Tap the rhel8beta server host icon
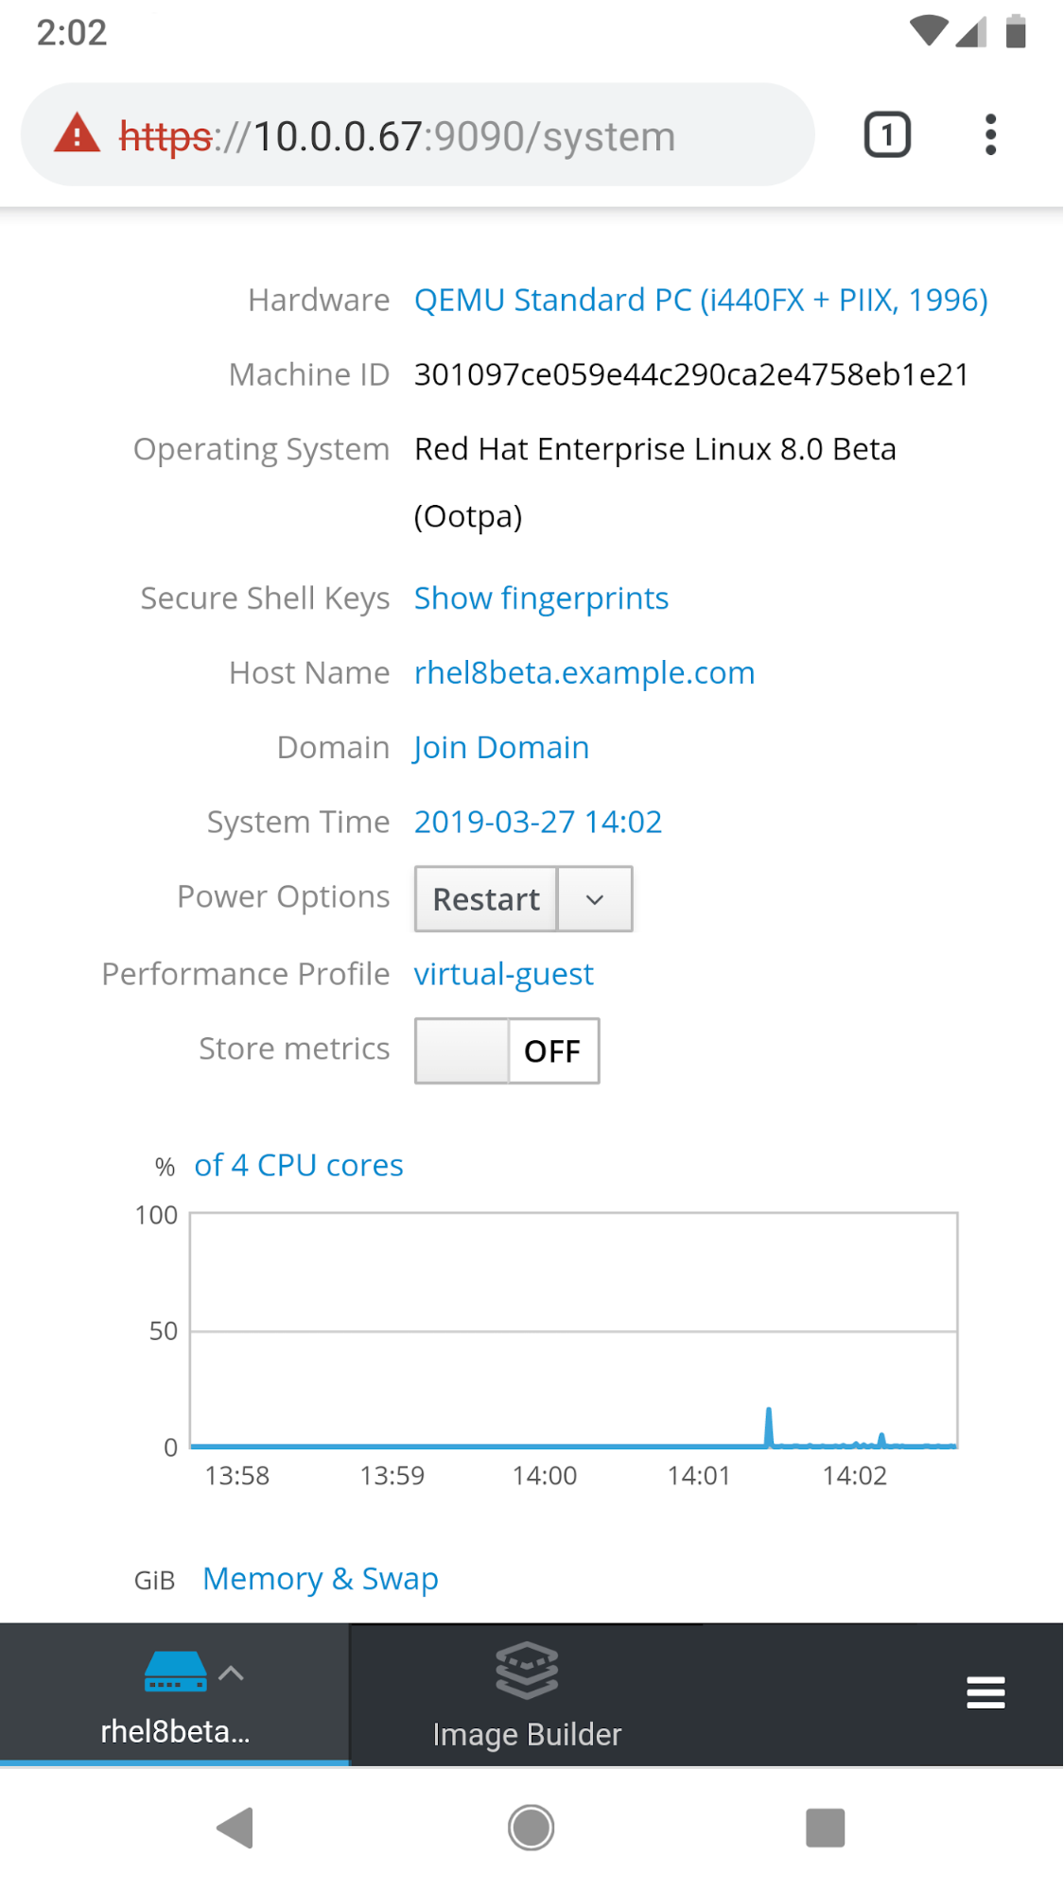 pos(175,1672)
